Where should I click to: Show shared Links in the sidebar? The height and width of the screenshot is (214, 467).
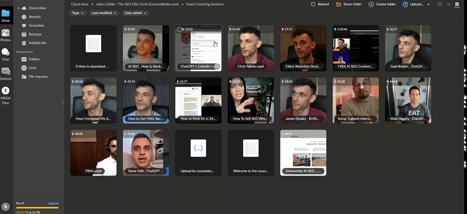(29, 68)
